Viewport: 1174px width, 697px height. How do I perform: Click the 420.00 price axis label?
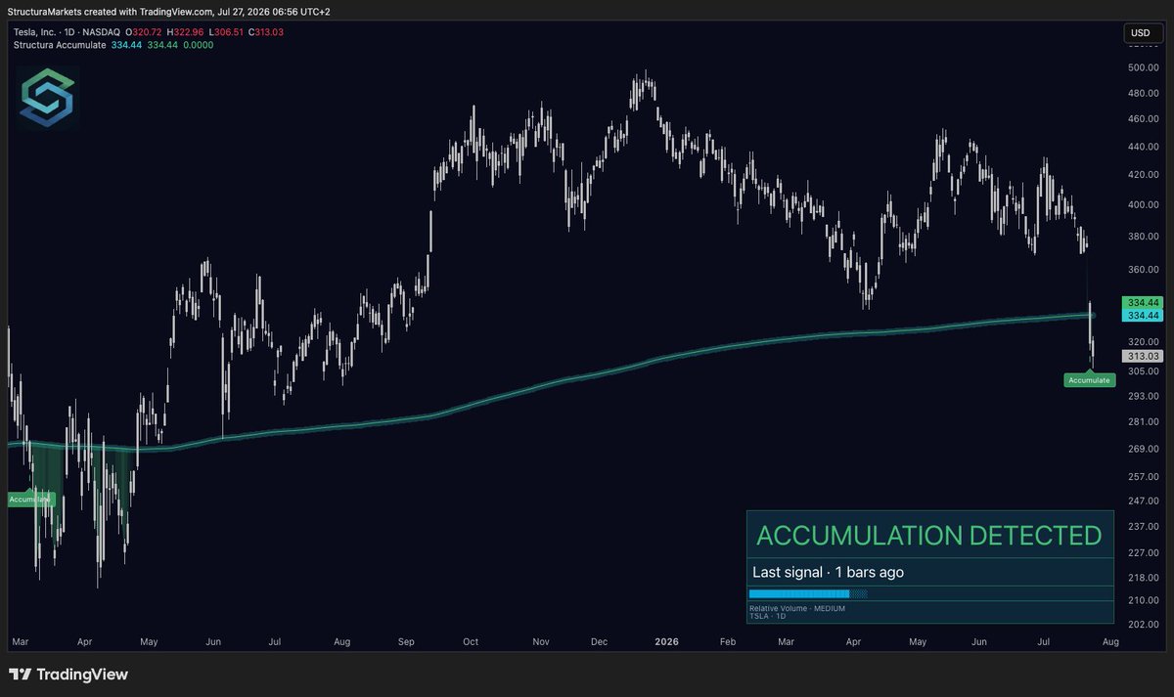[x=1143, y=176]
